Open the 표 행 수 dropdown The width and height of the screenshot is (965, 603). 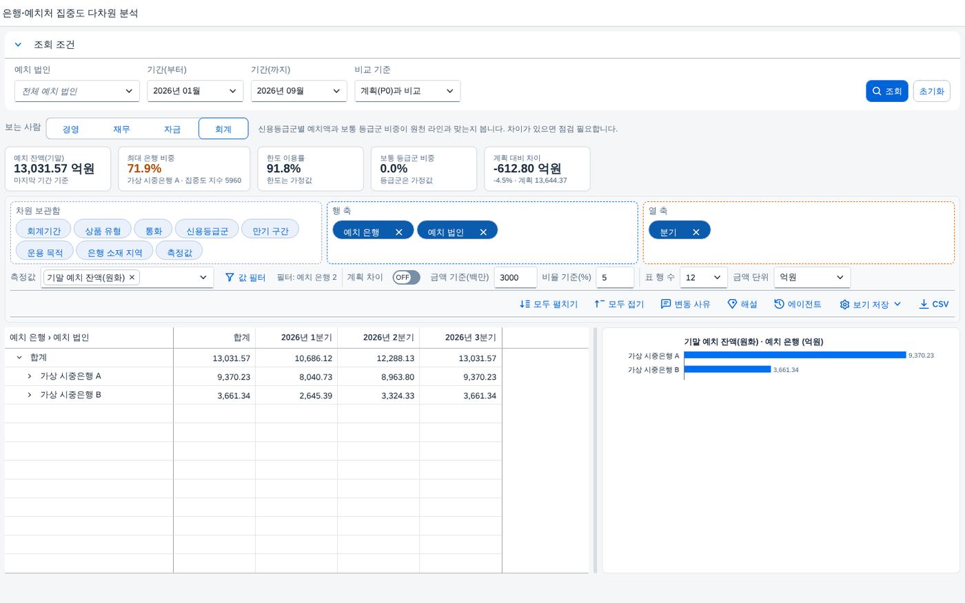pyautogui.click(x=704, y=277)
